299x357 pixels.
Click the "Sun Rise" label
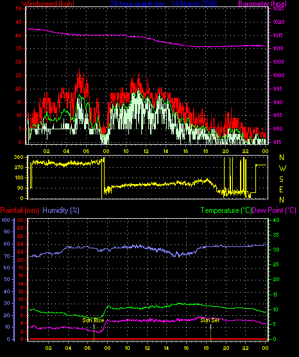[x=93, y=320]
